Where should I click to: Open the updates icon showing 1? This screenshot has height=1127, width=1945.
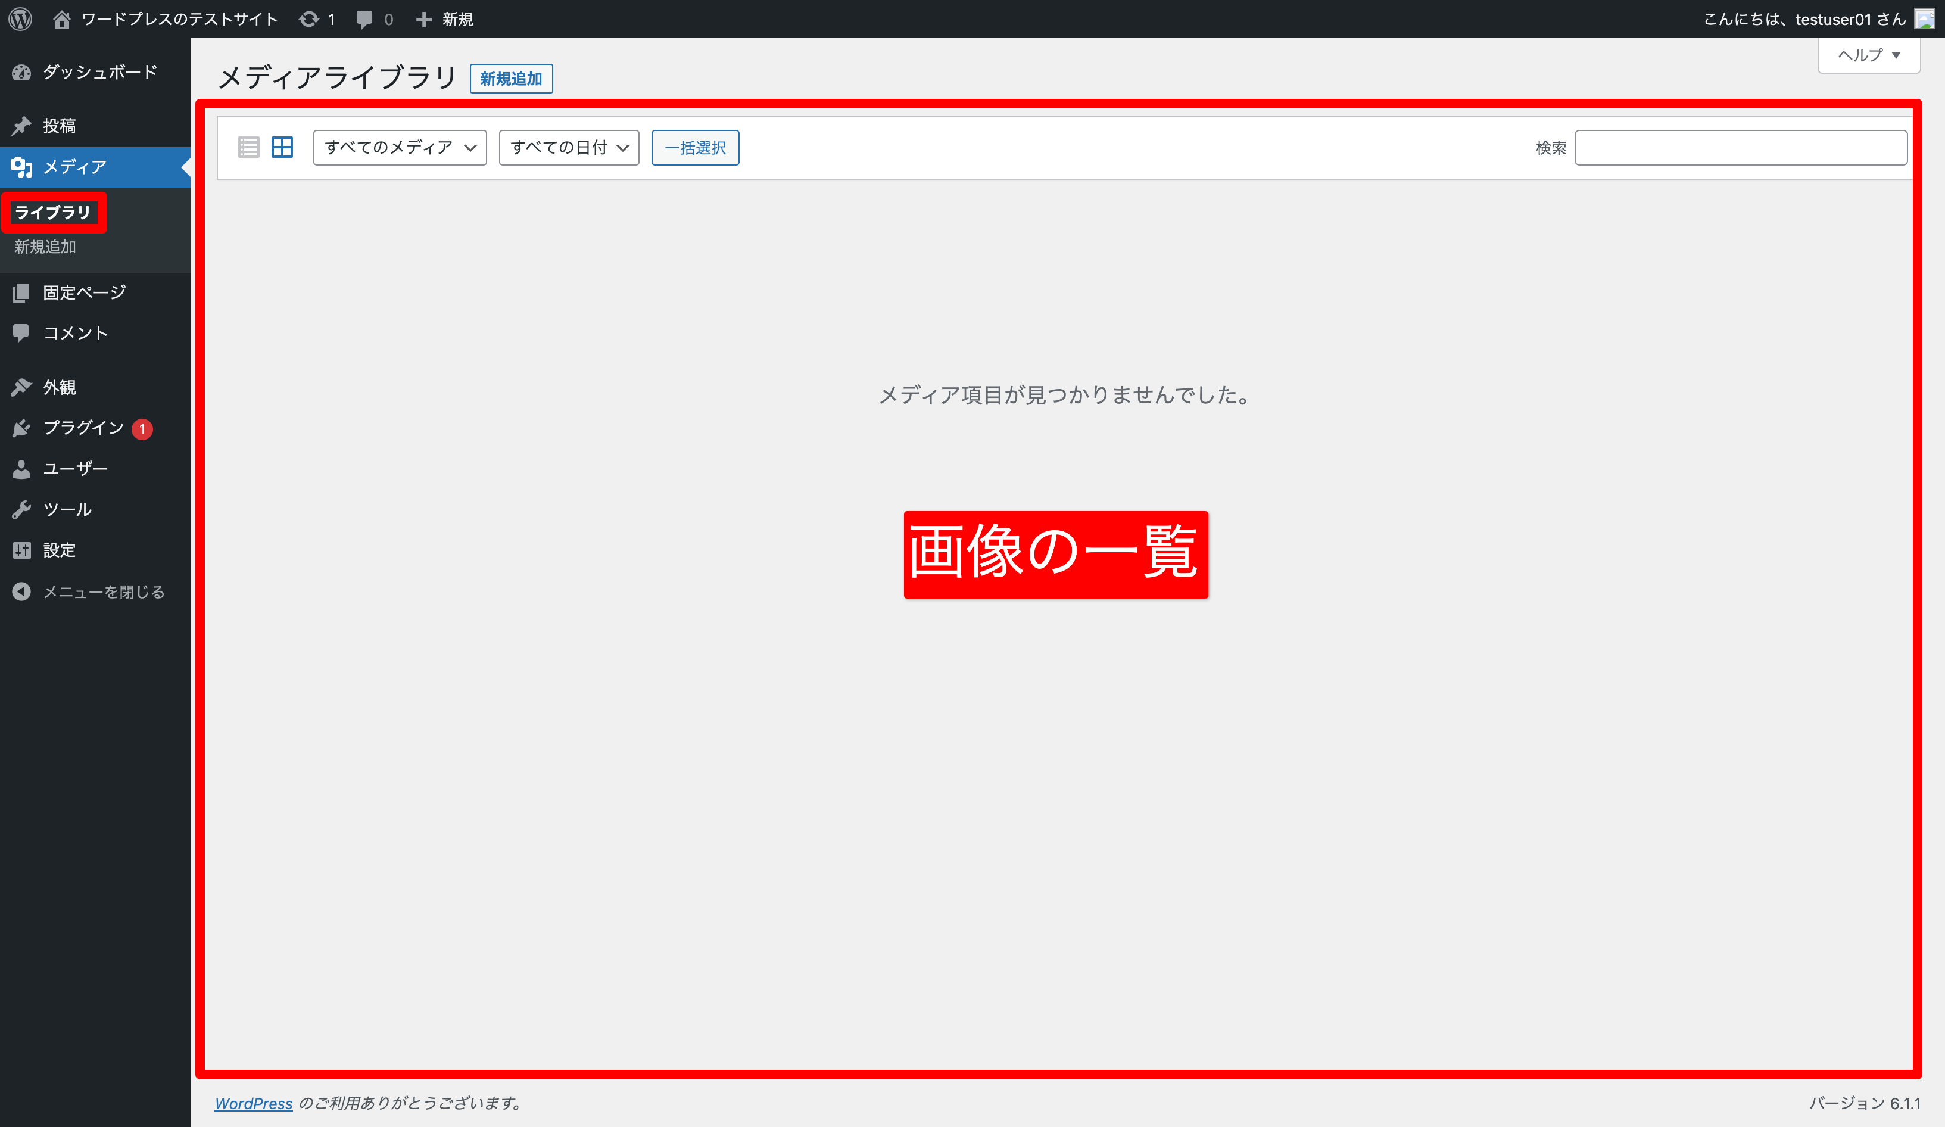click(317, 18)
